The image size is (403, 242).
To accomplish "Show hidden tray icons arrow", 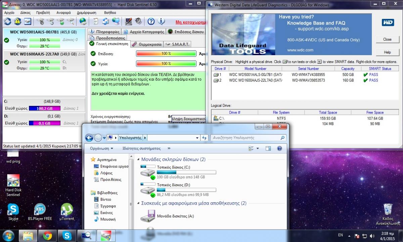I will click(x=349, y=236).
